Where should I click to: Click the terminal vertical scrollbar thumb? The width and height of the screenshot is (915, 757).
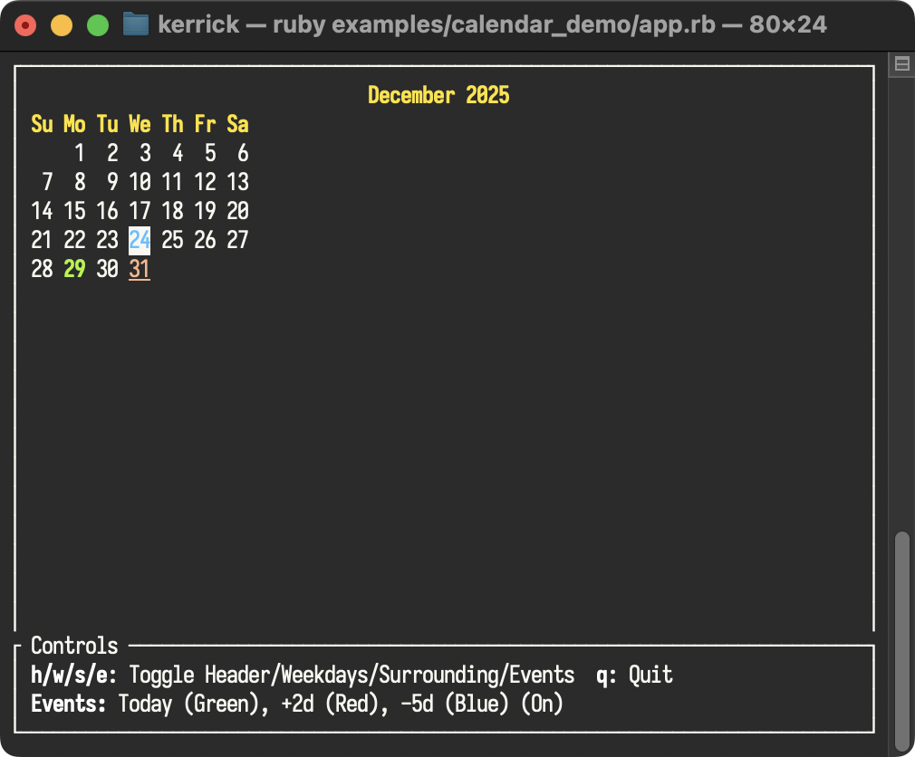(x=902, y=643)
